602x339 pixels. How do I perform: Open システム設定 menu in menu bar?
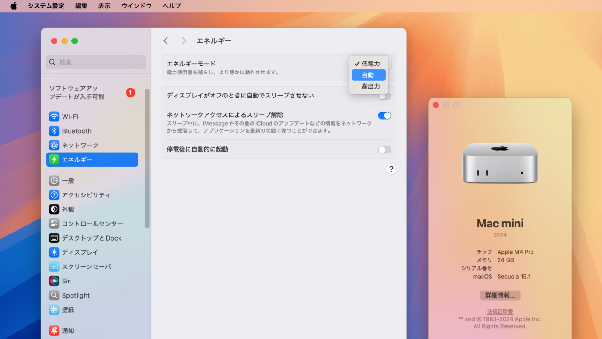(46, 6)
